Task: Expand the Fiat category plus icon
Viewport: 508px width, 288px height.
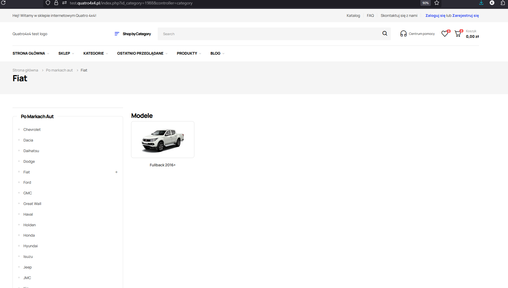Action: 117,172
